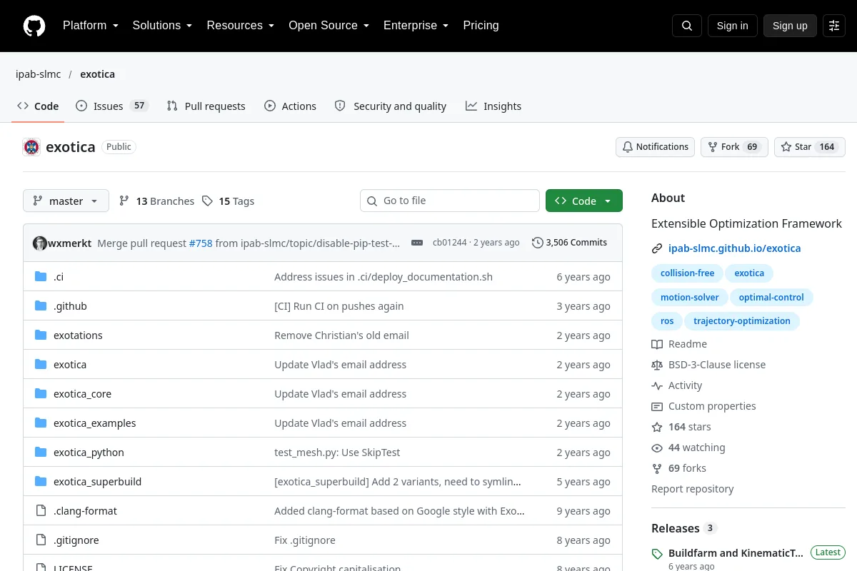Click the eye icon beside 44 watching
This screenshot has width=857, height=571.
pos(657,448)
